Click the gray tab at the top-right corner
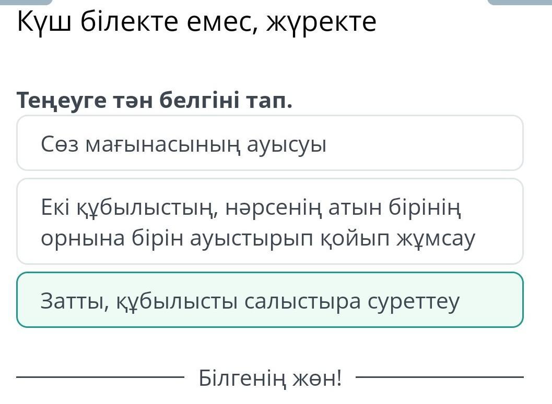 click(519, 2)
